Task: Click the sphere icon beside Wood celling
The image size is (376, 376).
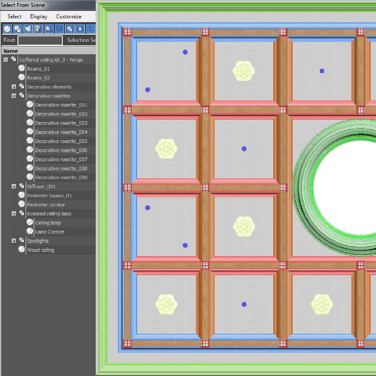Action: pyautogui.click(x=22, y=249)
